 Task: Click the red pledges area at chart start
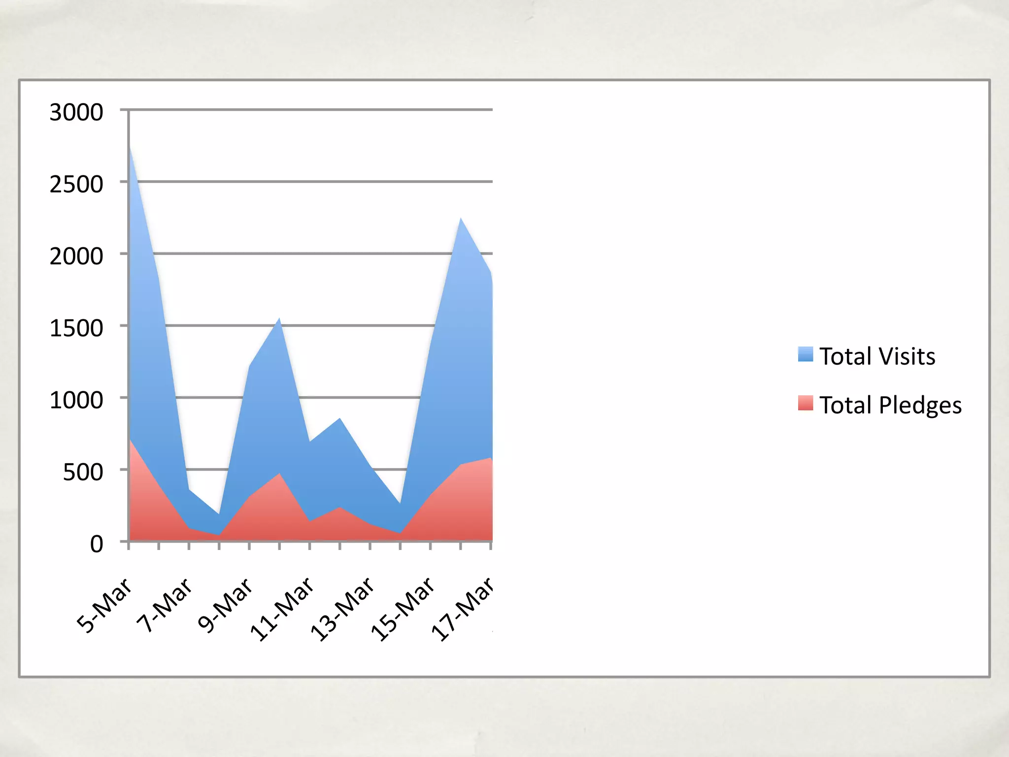click(140, 498)
